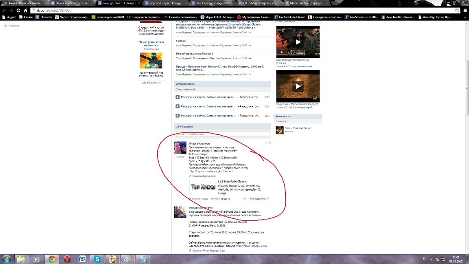Open the Новости bookmark
The height and width of the screenshot is (264, 469).
point(44,17)
